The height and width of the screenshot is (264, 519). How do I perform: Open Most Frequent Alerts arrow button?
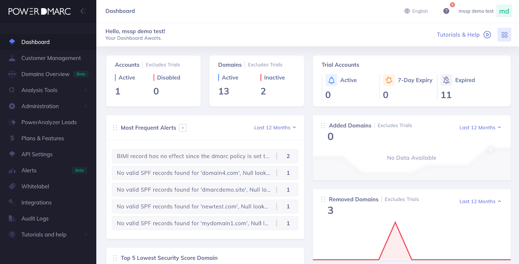pyautogui.click(x=183, y=128)
